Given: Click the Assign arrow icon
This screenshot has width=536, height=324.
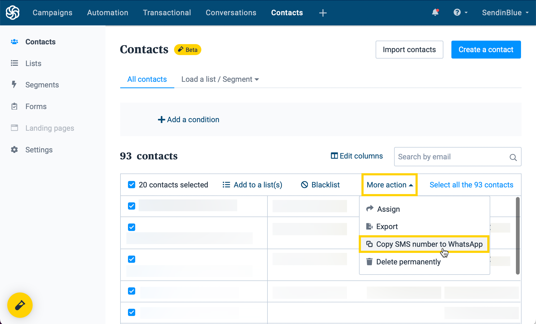Looking at the screenshot, I should (x=370, y=209).
